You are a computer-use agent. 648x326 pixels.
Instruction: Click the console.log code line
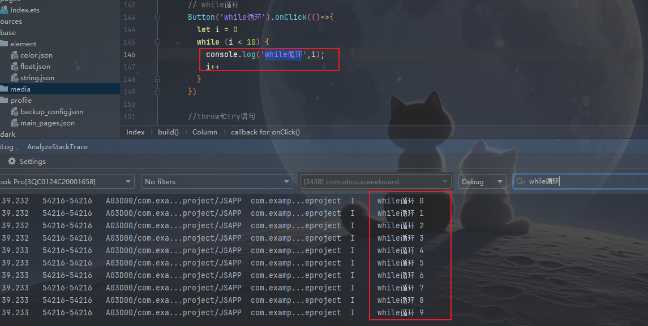point(265,54)
